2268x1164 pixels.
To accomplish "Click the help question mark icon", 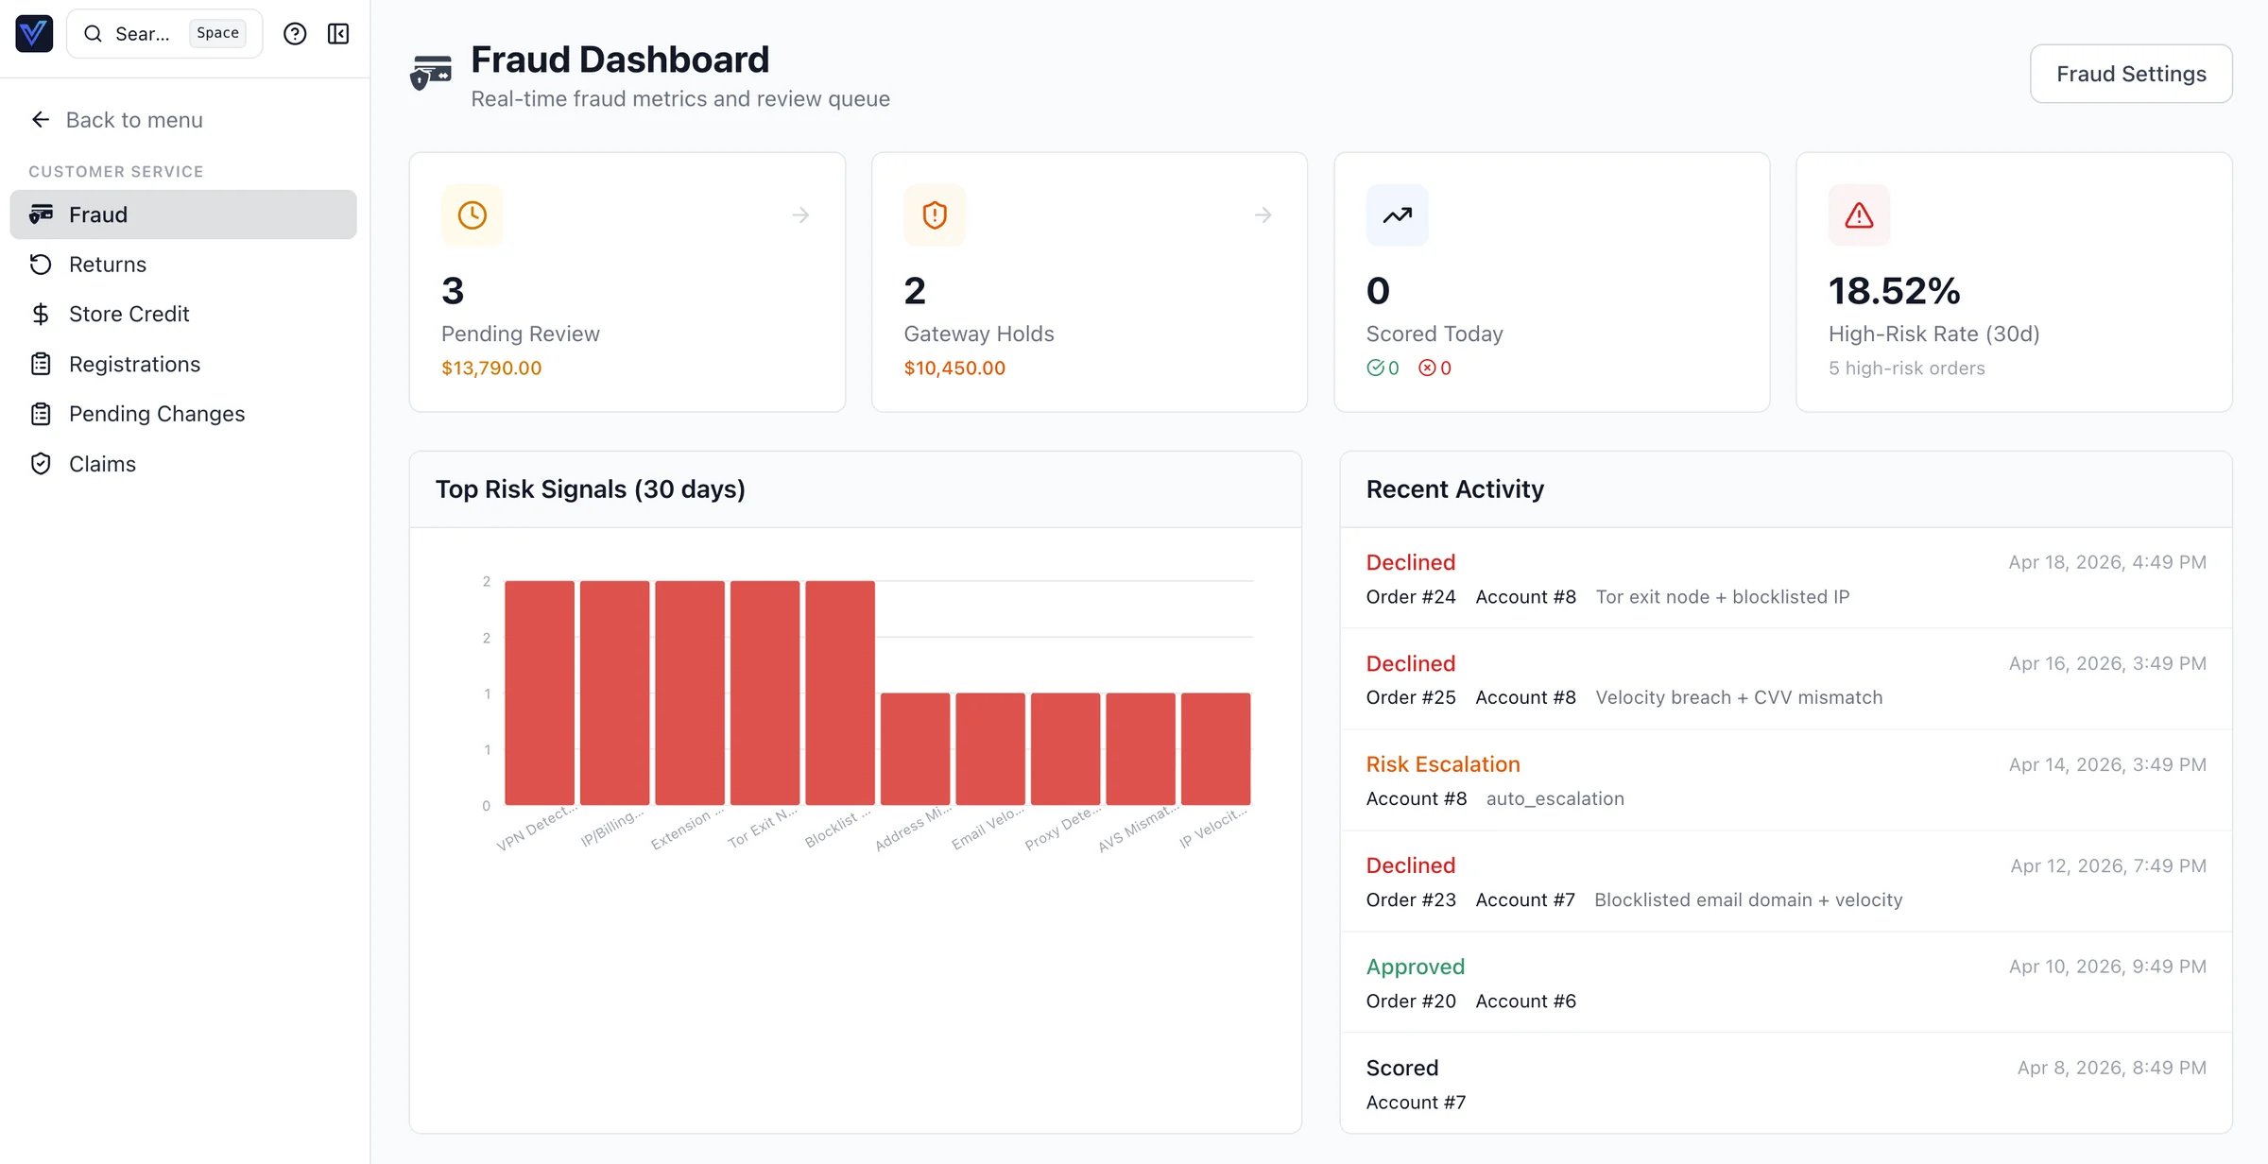I will [x=295, y=33].
